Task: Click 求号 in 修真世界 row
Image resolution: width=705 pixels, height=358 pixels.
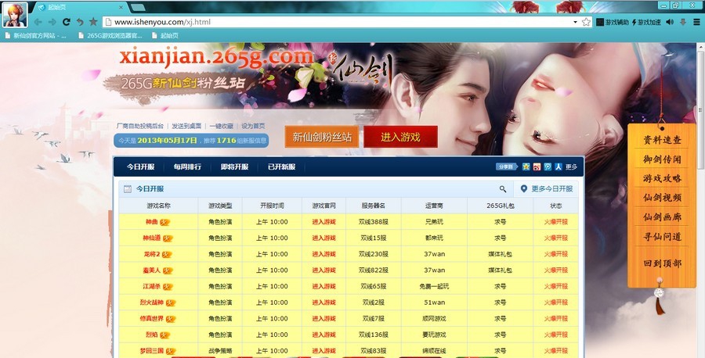Action: [500, 318]
